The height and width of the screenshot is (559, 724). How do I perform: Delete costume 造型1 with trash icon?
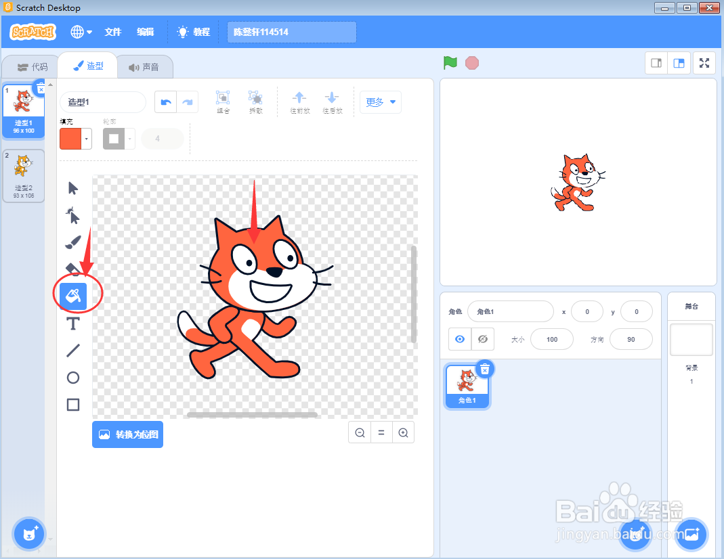[x=41, y=87]
